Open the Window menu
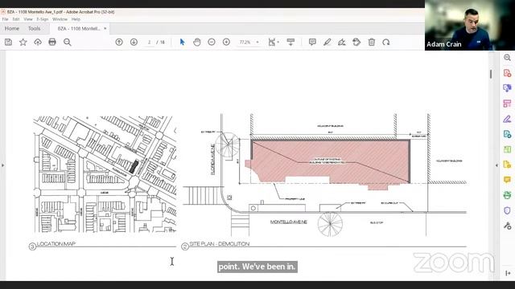The width and height of the screenshot is (515, 289). pos(60,19)
